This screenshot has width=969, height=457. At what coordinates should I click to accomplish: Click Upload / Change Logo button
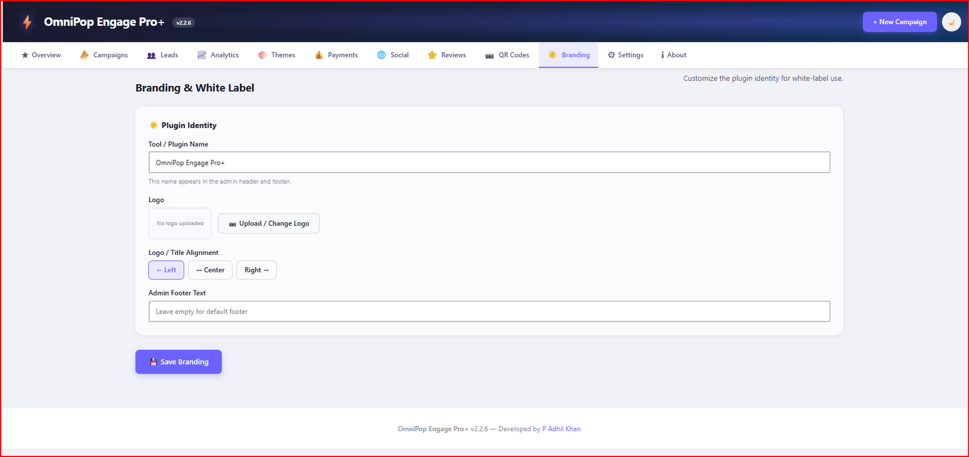tap(269, 223)
